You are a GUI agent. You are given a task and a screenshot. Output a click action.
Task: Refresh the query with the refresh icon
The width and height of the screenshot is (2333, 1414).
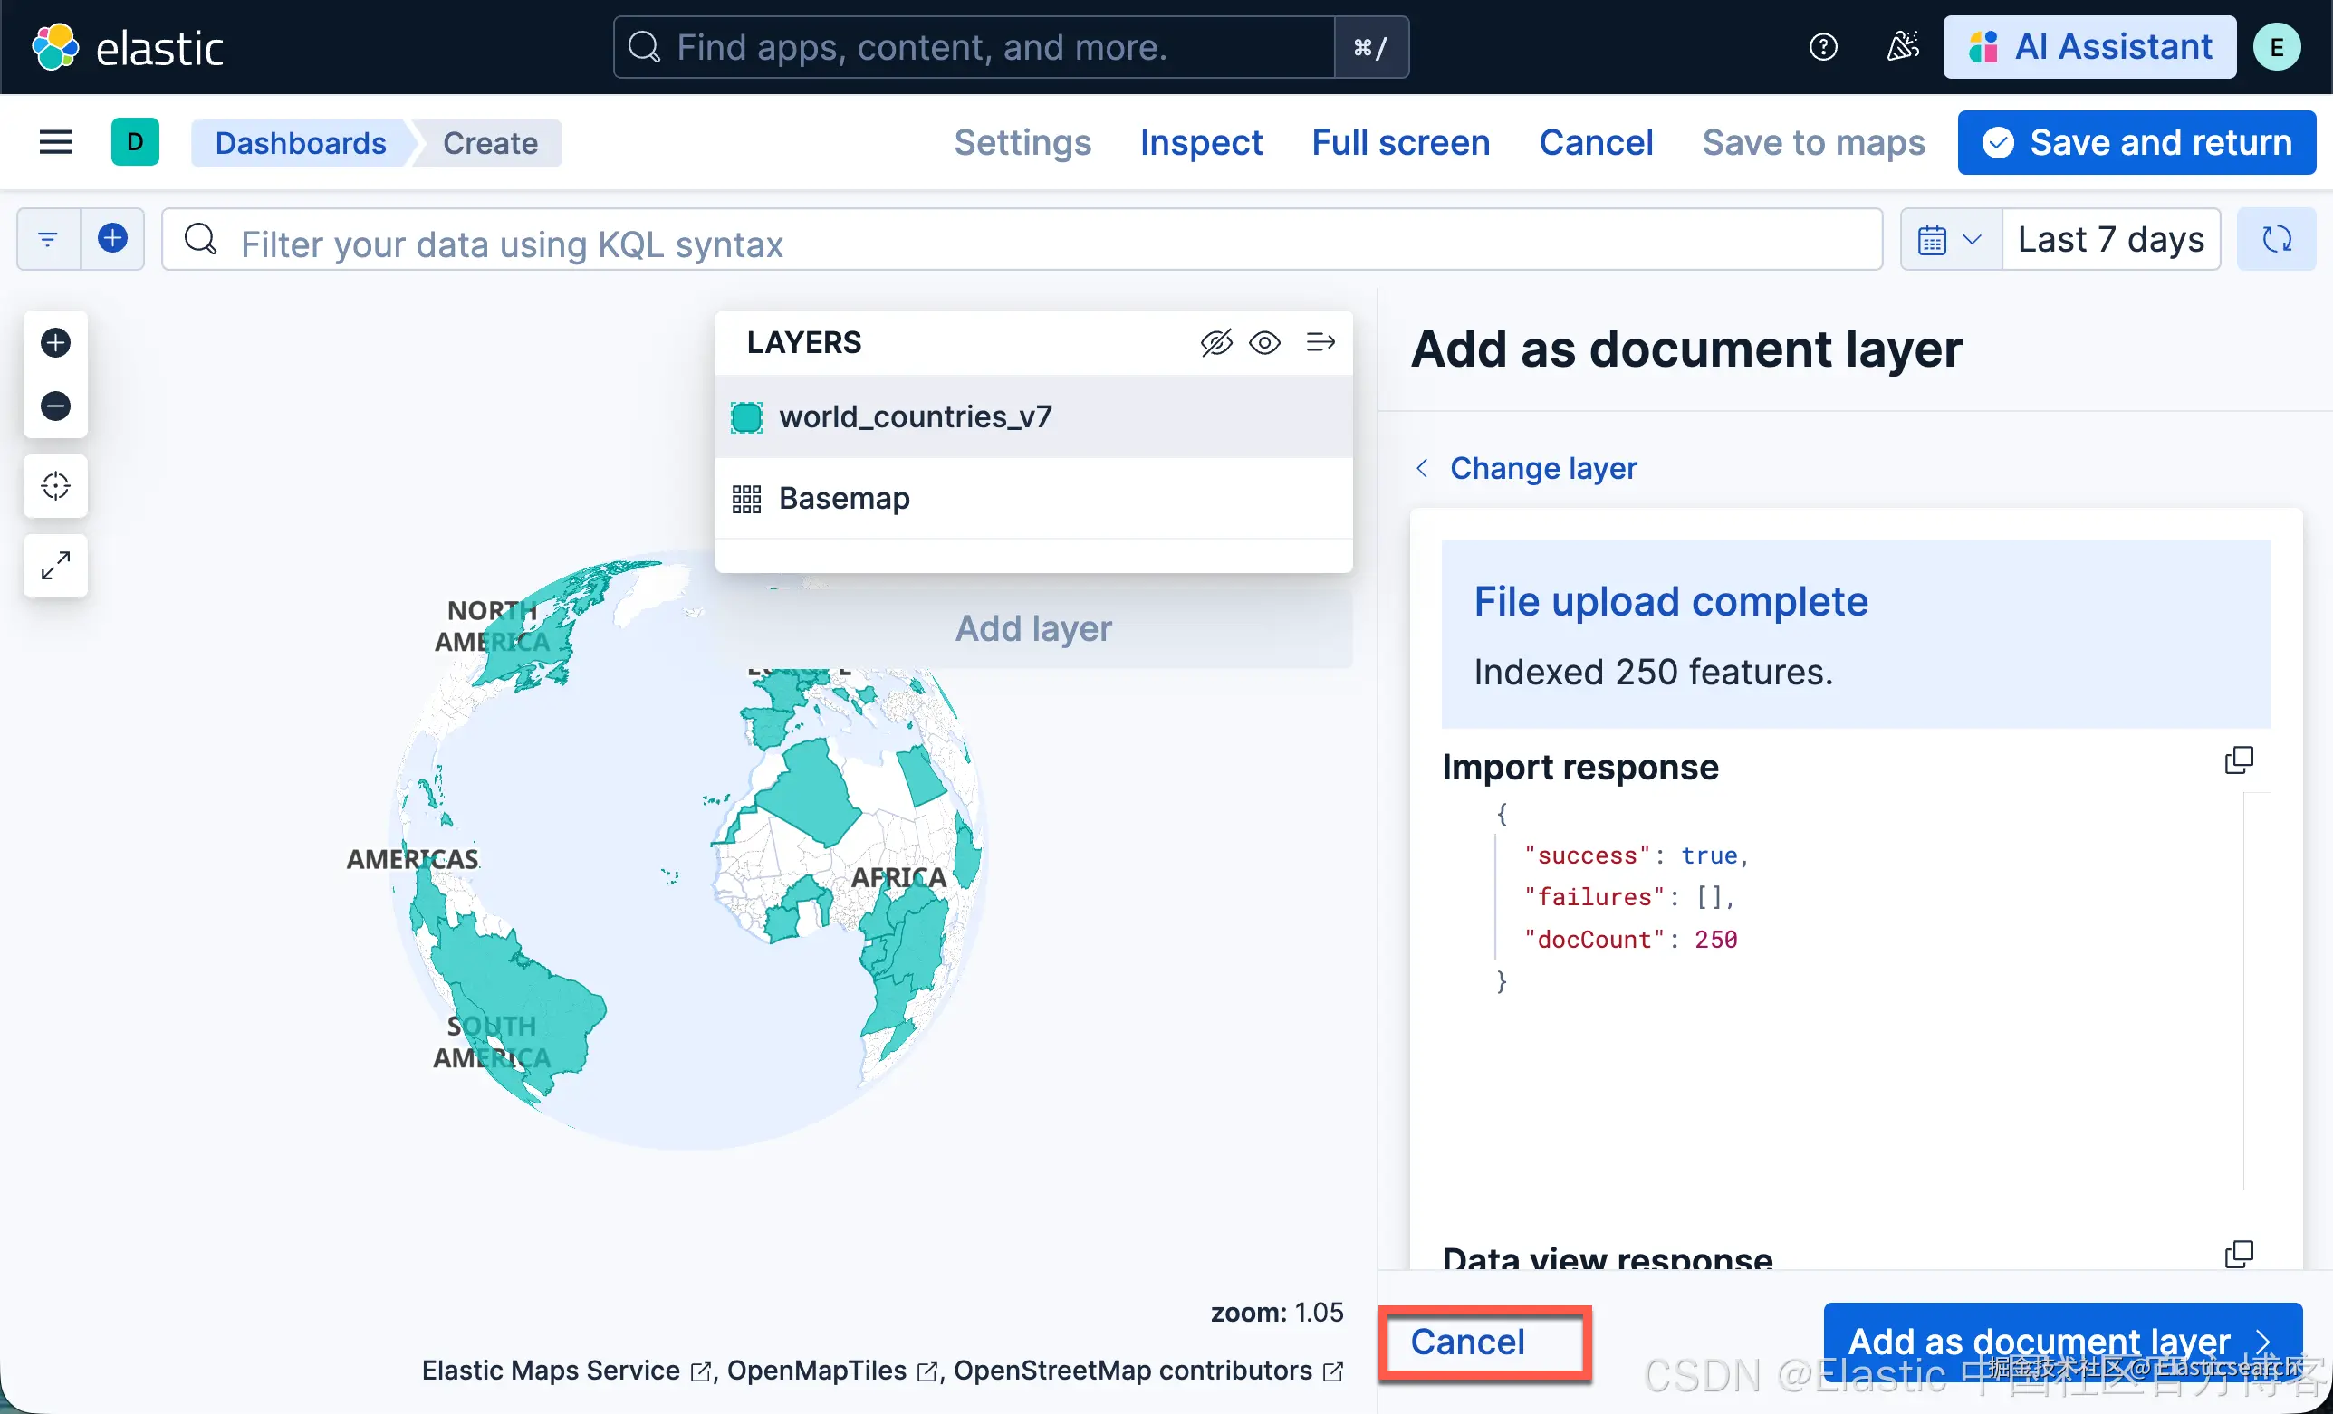coord(2276,240)
